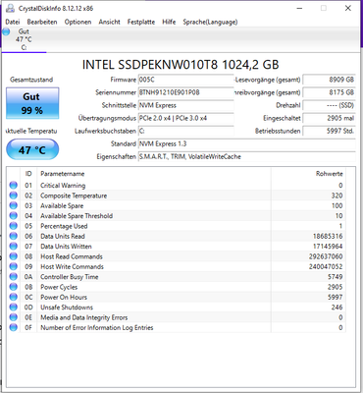This screenshot has height=393, width=363.
Task: Click the Drehzahl value ---- (SSD)
Action: coord(330,105)
